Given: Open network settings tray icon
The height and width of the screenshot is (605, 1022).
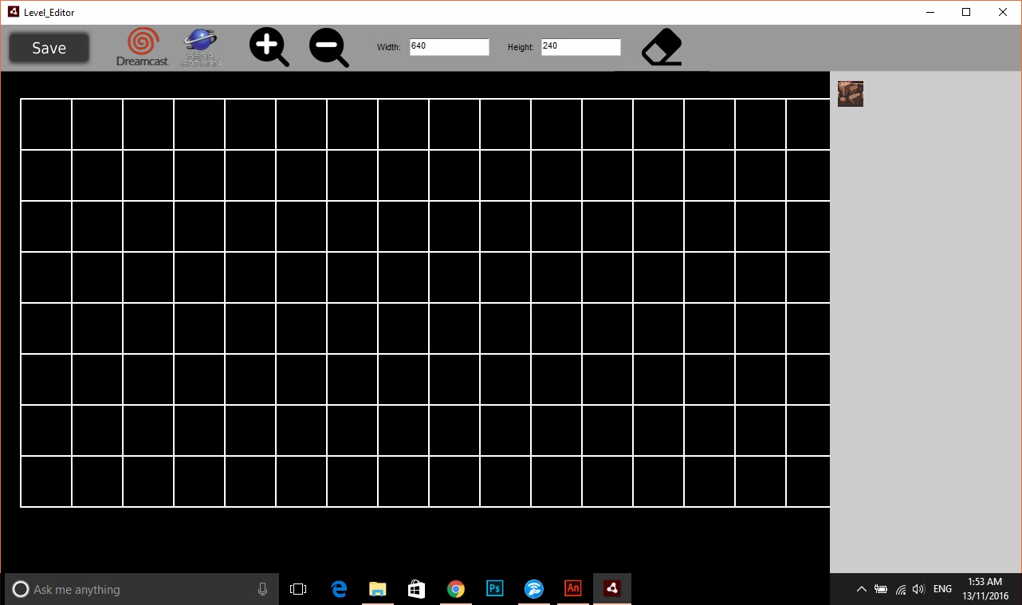Looking at the screenshot, I should pos(901,589).
